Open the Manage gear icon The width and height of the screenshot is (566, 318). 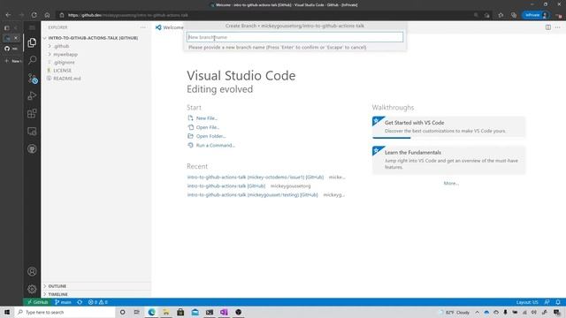[x=32, y=289]
